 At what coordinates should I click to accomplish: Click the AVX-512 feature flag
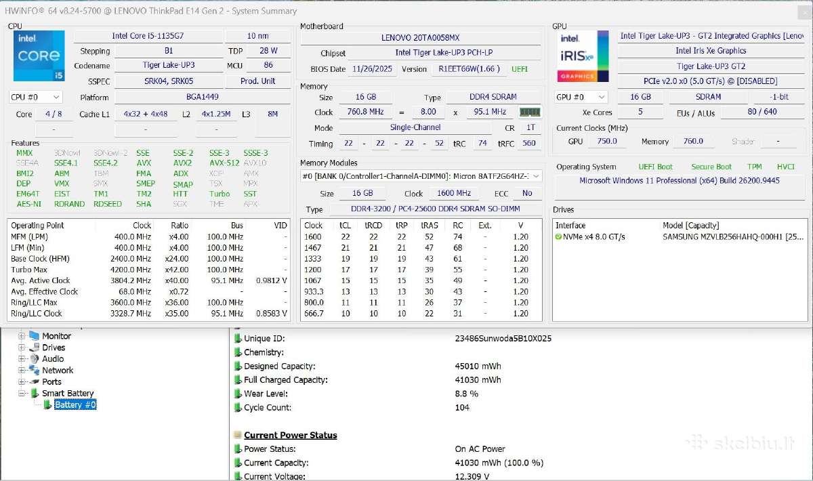click(x=224, y=163)
